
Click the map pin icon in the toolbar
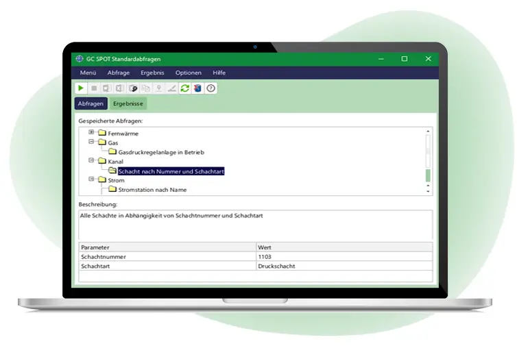[159, 88]
